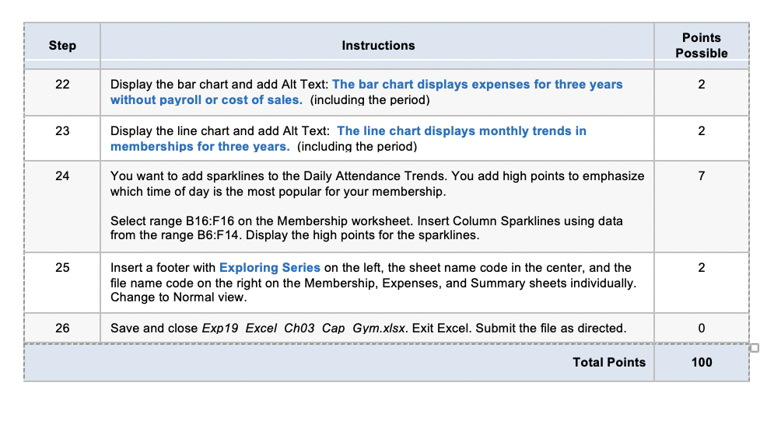Click the table resize handle at bottom-right corner
Image resolution: width=781 pixels, height=438 pixels.
754,348
